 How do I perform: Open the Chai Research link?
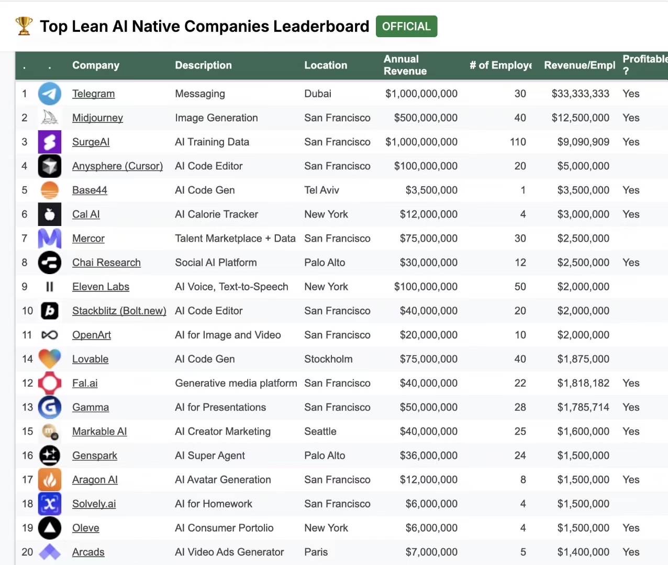click(x=106, y=263)
